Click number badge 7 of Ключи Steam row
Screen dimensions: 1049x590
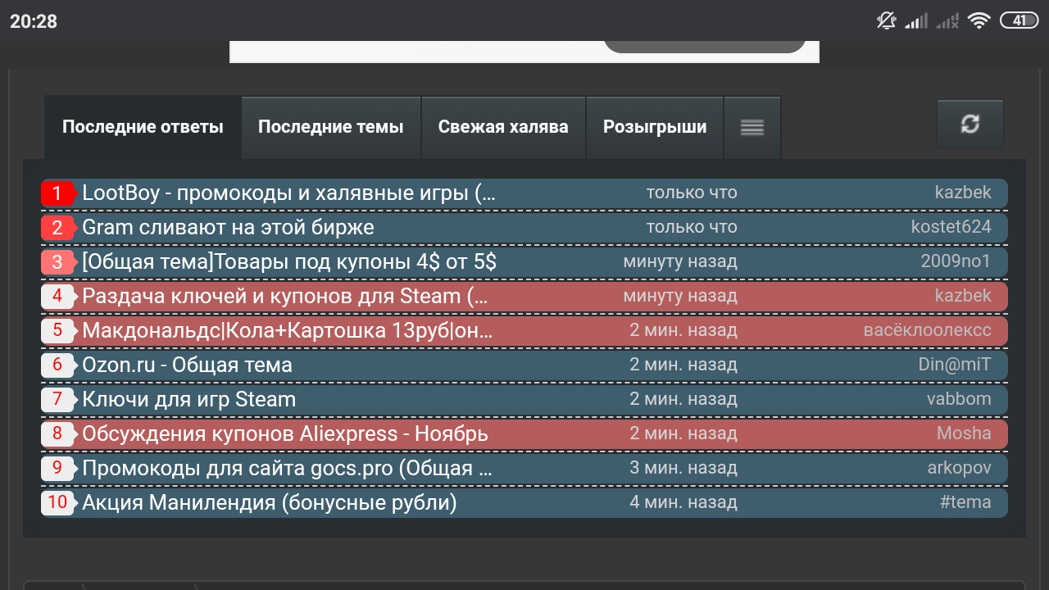[x=57, y=400]
